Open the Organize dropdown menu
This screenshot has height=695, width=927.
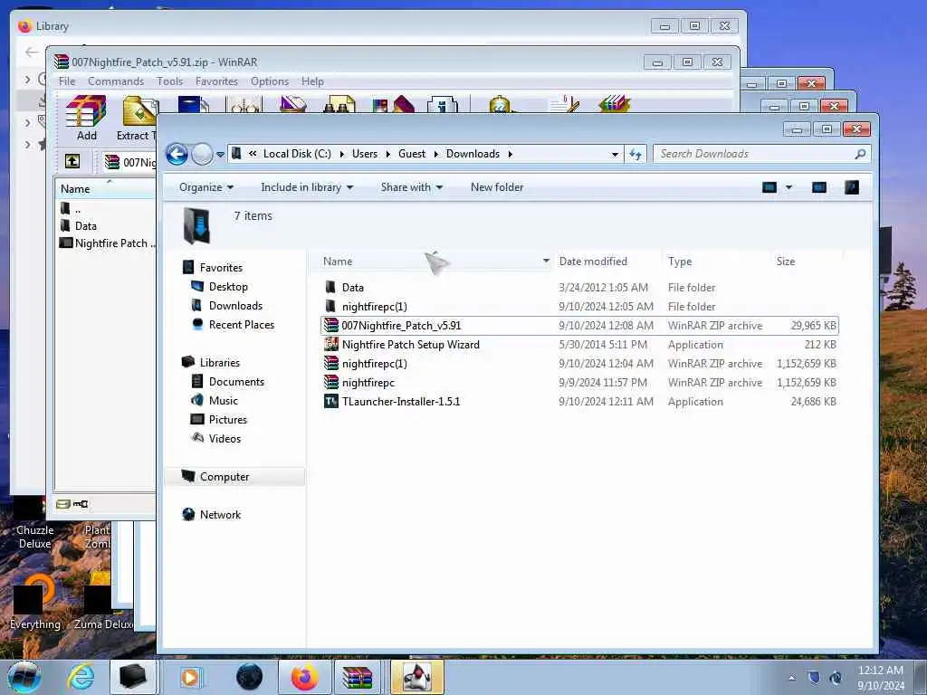[x=206, y=187]
